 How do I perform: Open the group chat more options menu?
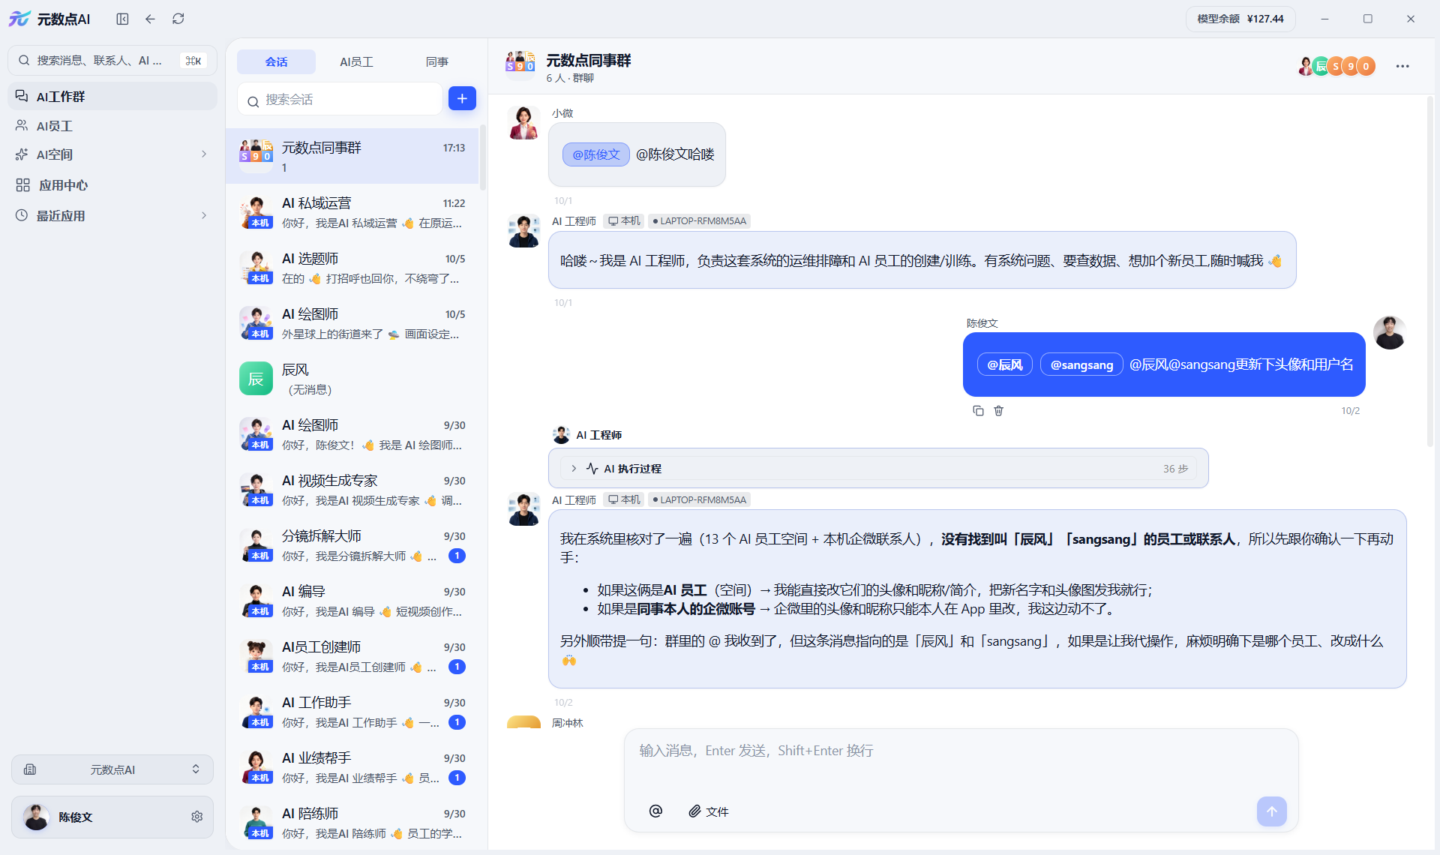pyautogui.click(x=1402, y=66)
